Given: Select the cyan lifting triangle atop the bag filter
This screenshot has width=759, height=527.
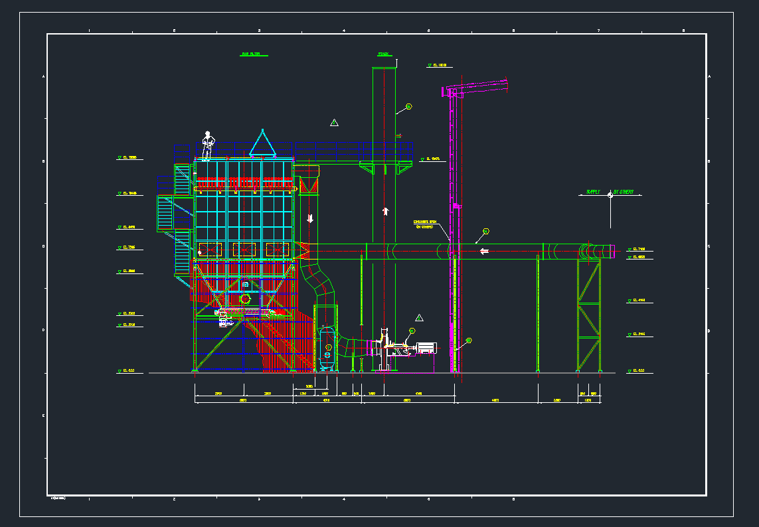Looking at the screenshot, I should click(262, 143).
